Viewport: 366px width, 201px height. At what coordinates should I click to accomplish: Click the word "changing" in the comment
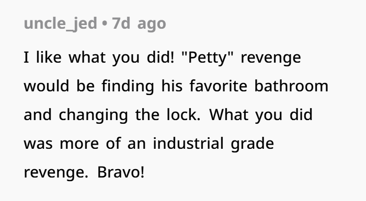pos(94,115)
